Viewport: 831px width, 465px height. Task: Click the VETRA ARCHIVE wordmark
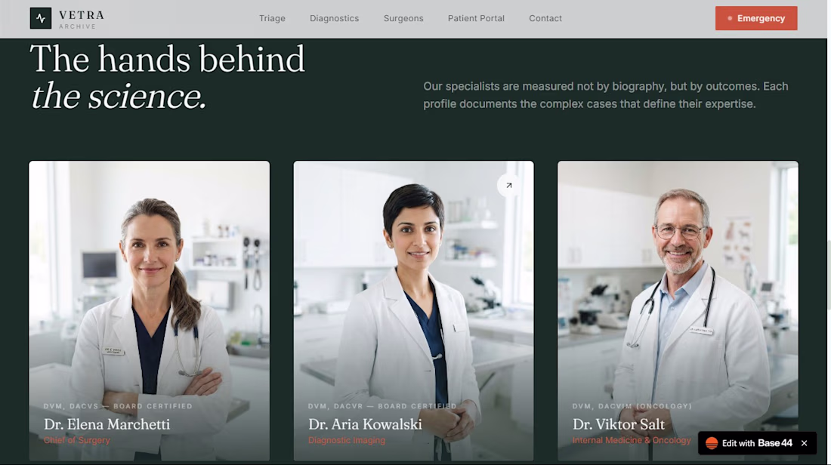[82, 19]
